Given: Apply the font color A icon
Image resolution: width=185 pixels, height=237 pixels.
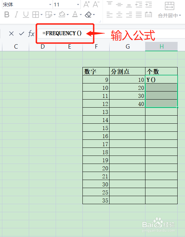Looking at the screenshot, I should (x=75, y=14).
